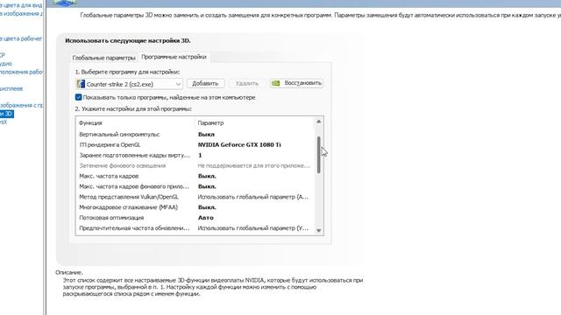Click the Восстановить button
Viewport: 561px width, 315px height.
(296, 83)
